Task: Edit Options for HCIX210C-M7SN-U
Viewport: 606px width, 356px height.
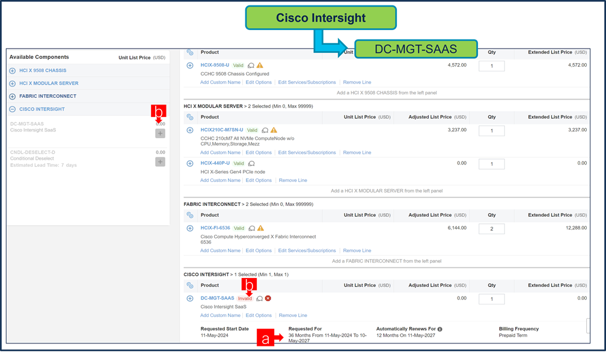Action: click(x=259, y=152)
